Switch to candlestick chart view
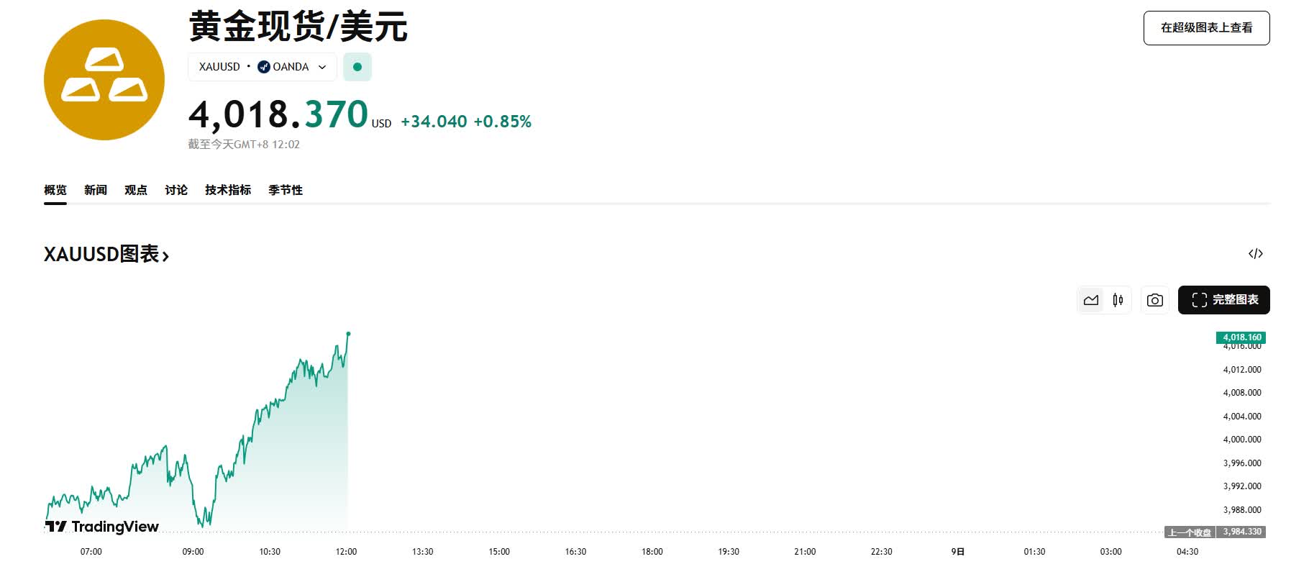This screenshot has height=577, width=1309. pyautogui.click(x=1118, y=300)
